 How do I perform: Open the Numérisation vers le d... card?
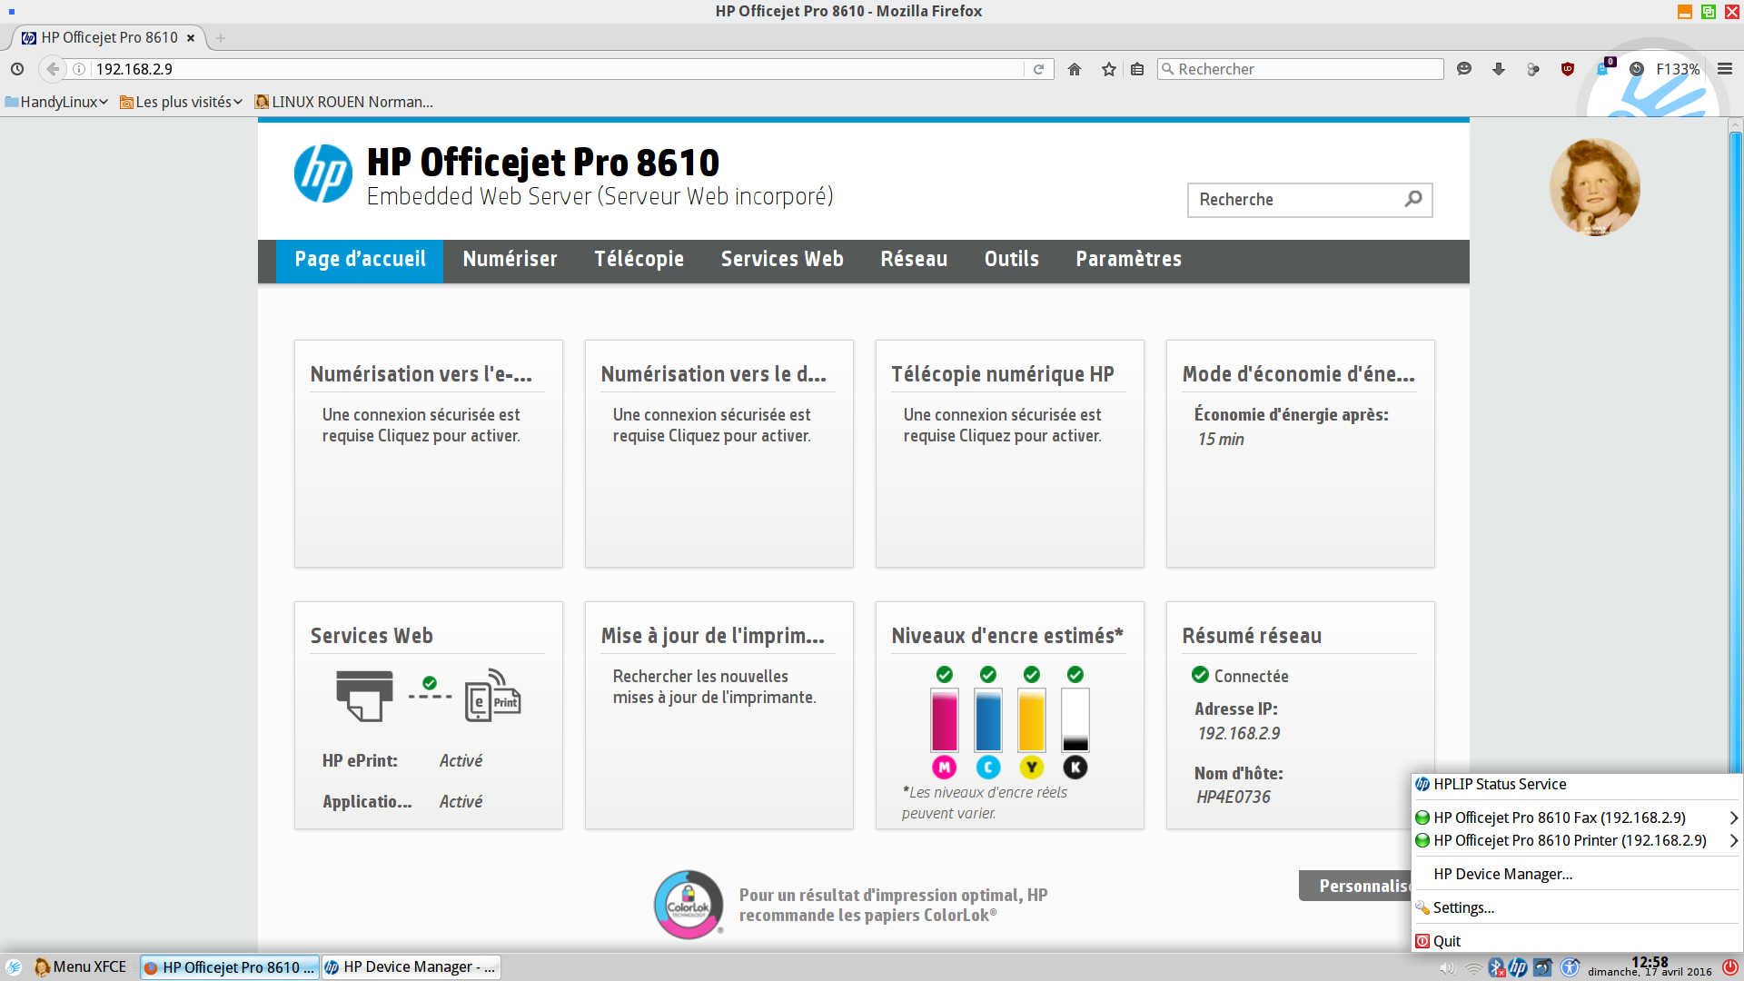pos(718,453)
